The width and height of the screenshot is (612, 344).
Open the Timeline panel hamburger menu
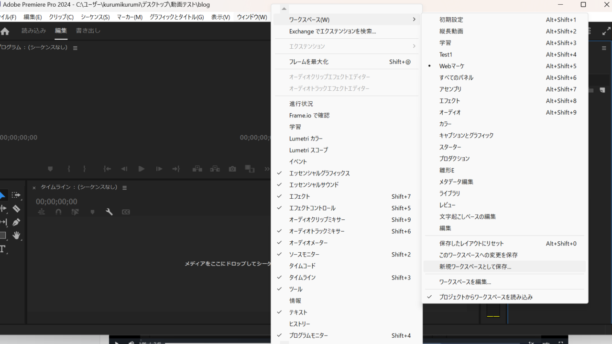tap(125, 188)
